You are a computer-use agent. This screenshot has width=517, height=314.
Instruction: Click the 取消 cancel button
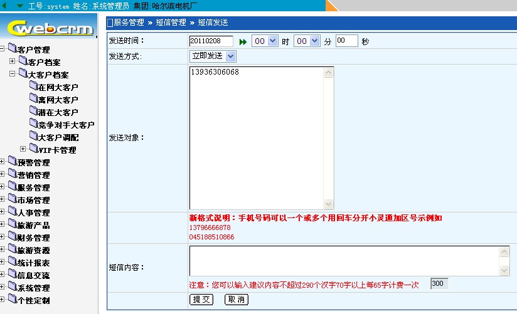(237, 300)
